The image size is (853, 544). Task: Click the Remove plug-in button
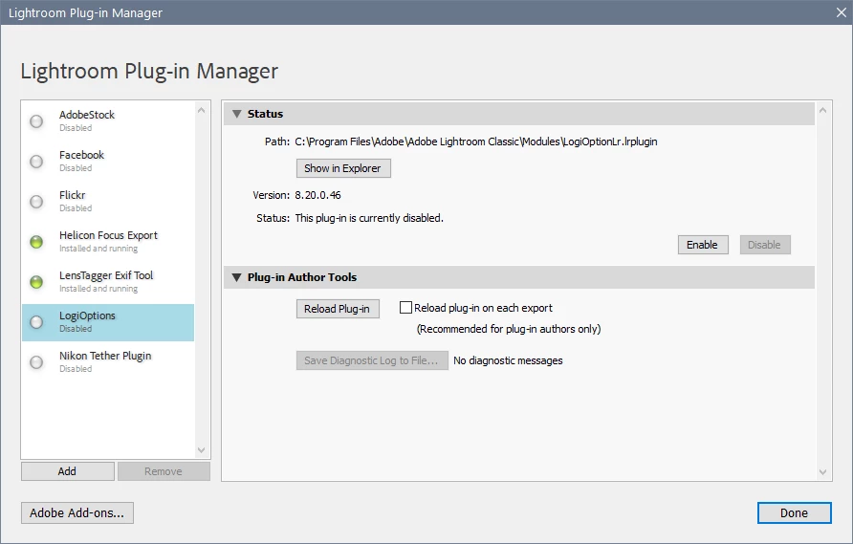[164, 471]
